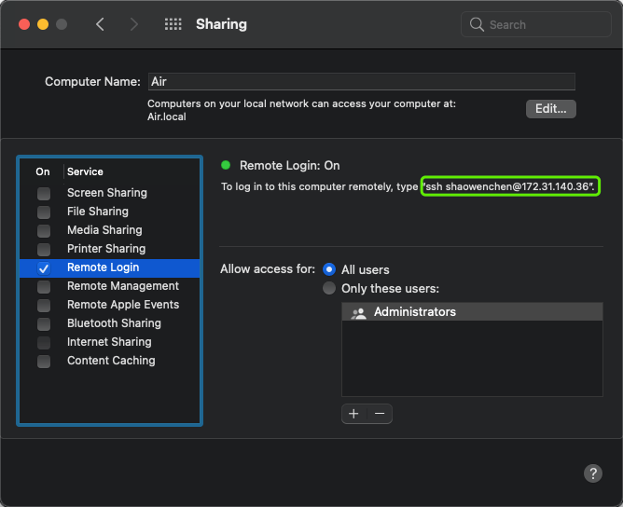Screen dimensions: 623x507
Task: Select Screen Sharing service row
Action: click(x=110, y=193)
